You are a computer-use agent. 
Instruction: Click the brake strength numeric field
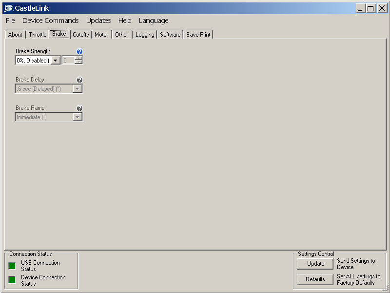point(68,61)
